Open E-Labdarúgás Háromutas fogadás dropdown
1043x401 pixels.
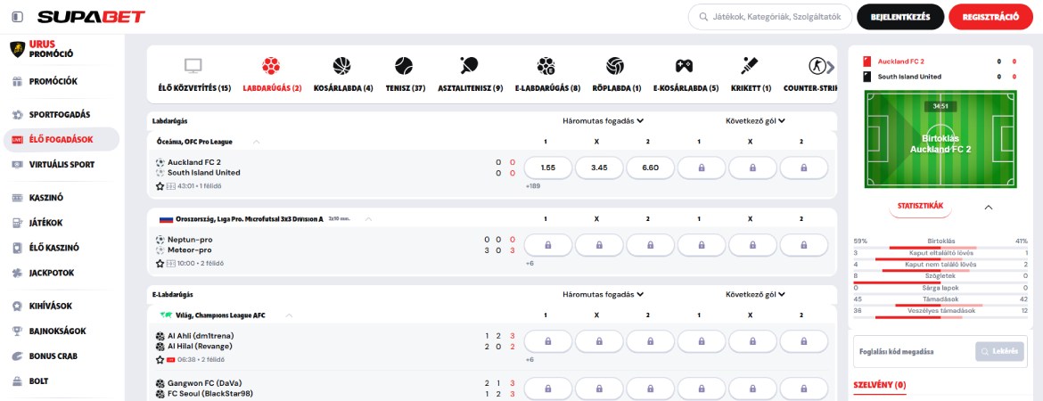click(603, 295)
